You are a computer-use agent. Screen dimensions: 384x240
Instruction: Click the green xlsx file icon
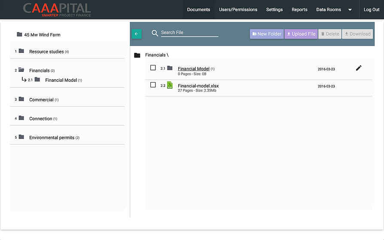[x=170, y=85]
